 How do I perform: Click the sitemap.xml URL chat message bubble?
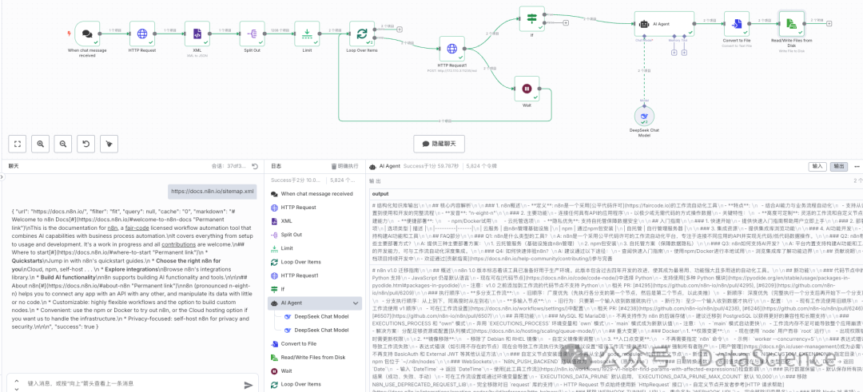point(213,192)
